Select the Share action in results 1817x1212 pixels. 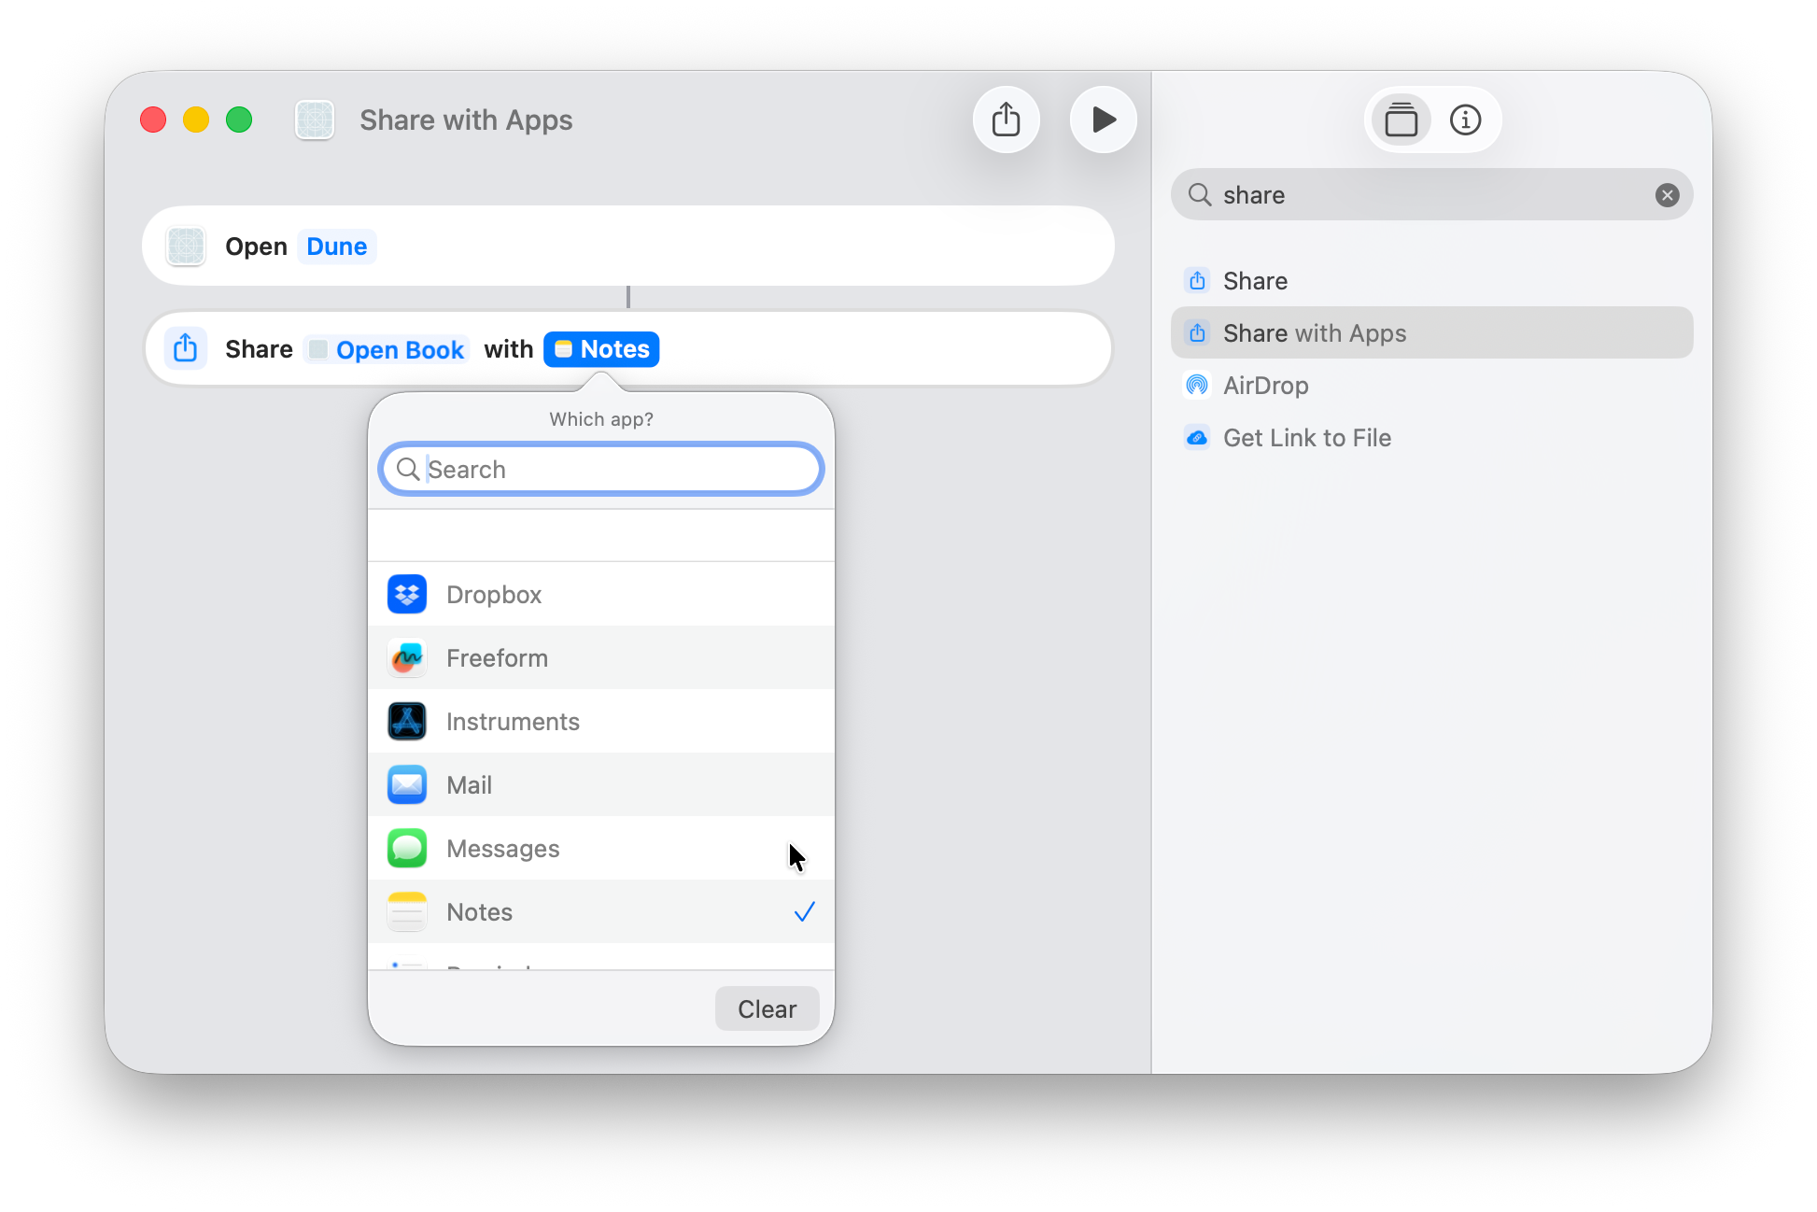pyautogui.click(x=1255, y=281)
